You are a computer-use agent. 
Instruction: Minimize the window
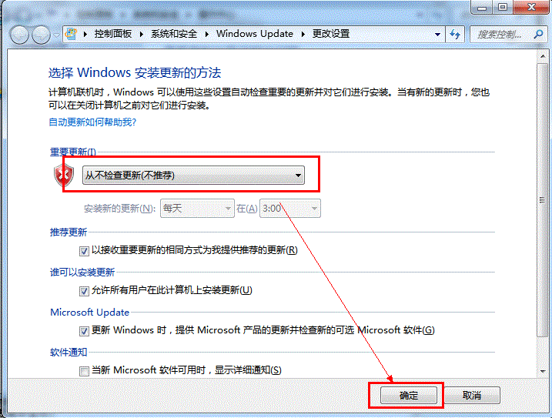point(482,7)
